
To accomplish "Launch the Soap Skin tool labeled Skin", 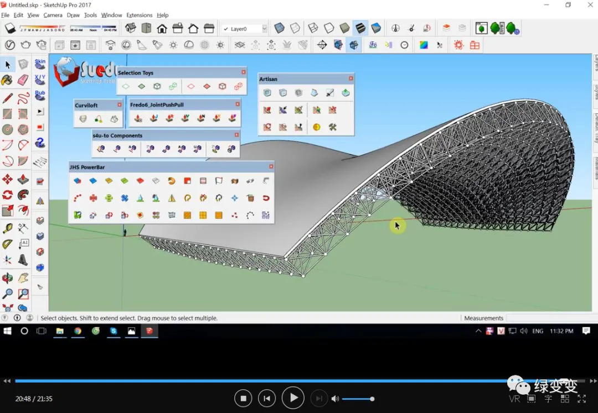I will pos(40,64).
